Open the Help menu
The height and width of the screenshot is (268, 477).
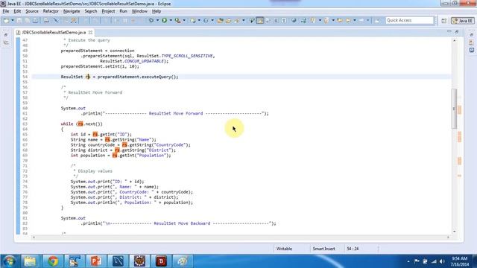pyautogui.click(x=157, y=11)
